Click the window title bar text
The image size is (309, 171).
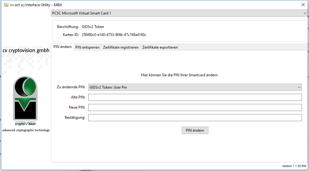35,5
